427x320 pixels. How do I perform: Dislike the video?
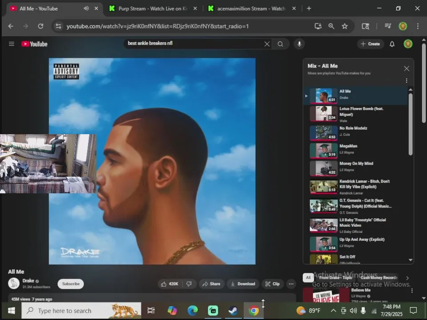point(189,284)
